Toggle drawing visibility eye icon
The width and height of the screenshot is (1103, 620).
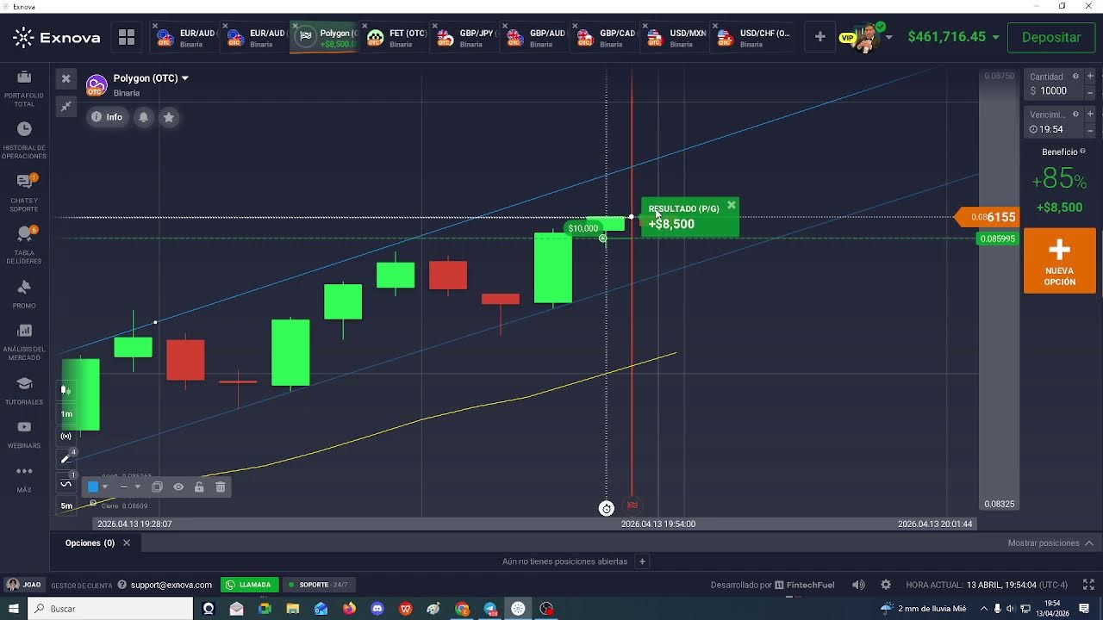click(178, 487)
